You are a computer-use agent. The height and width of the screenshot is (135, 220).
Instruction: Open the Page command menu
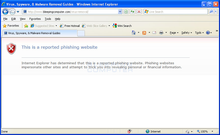point(174,33)
